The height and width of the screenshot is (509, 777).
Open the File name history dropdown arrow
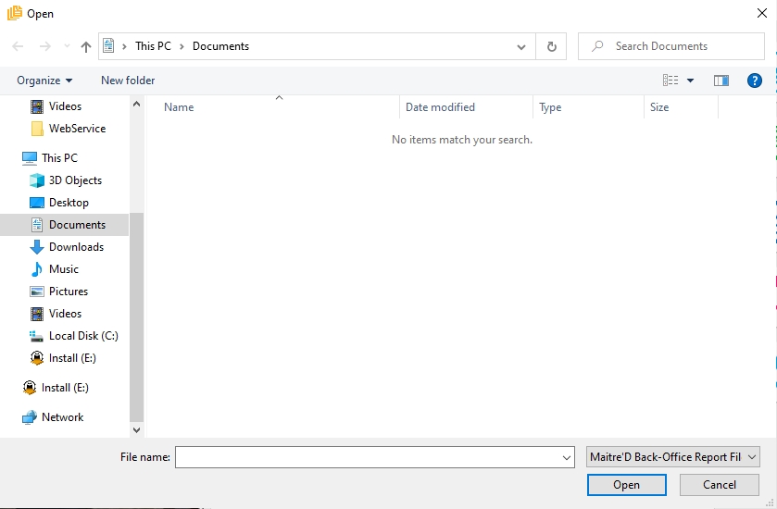click(x=567, y=457)
